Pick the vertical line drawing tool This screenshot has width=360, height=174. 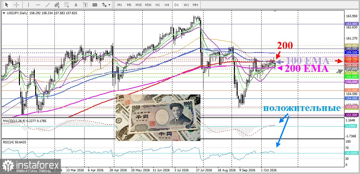click(x=28, y=5)
